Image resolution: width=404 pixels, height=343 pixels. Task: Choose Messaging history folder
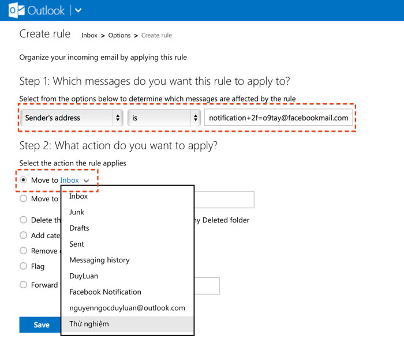[x=128, y=260]
